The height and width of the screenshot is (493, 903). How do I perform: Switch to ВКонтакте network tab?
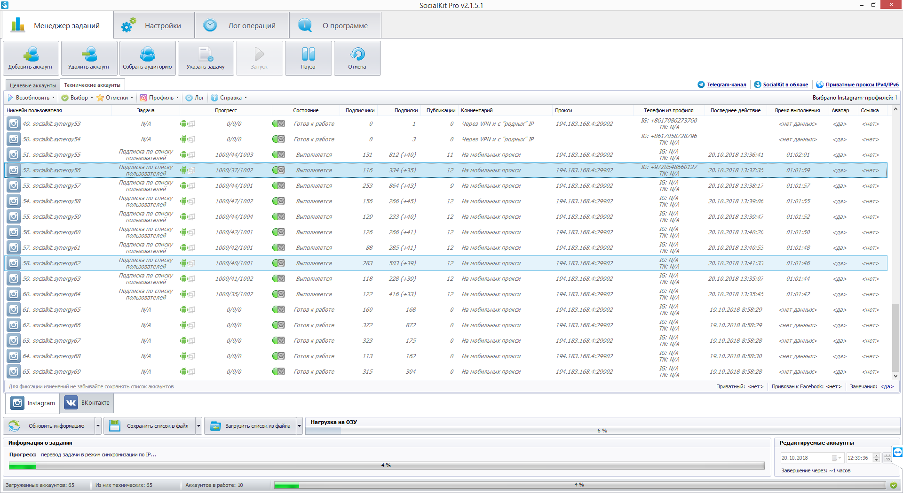tap(87, 403)
